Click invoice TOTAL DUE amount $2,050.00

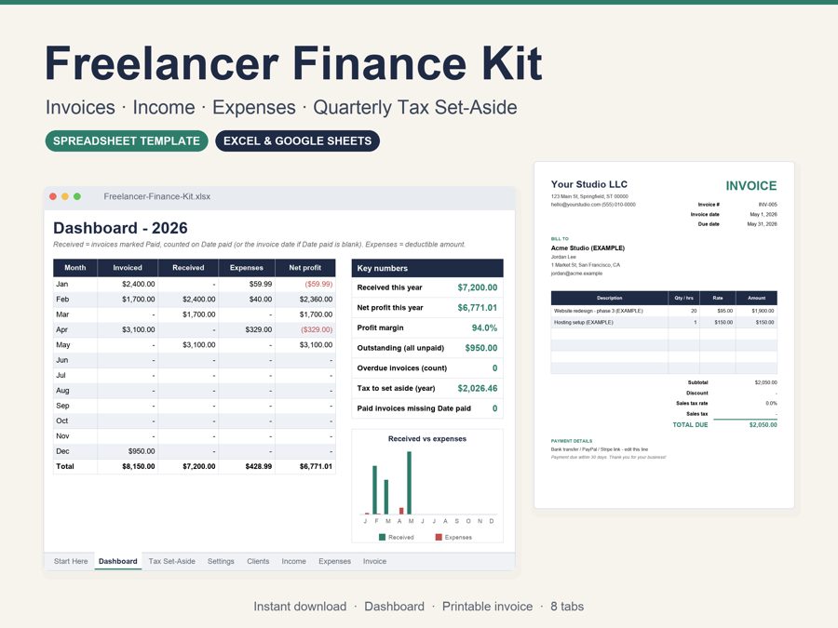pos(764,425)
